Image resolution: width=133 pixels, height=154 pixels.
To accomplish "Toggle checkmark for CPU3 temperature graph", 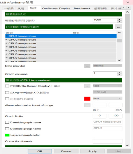I will pos(6,43).
